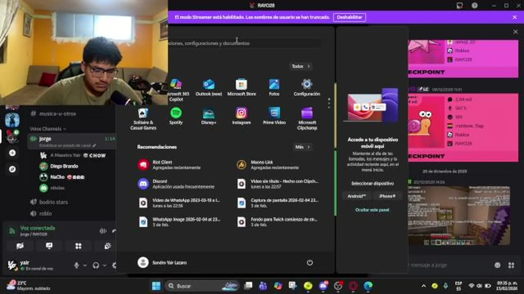Select iPhone device button

click(x=387, y=196)
